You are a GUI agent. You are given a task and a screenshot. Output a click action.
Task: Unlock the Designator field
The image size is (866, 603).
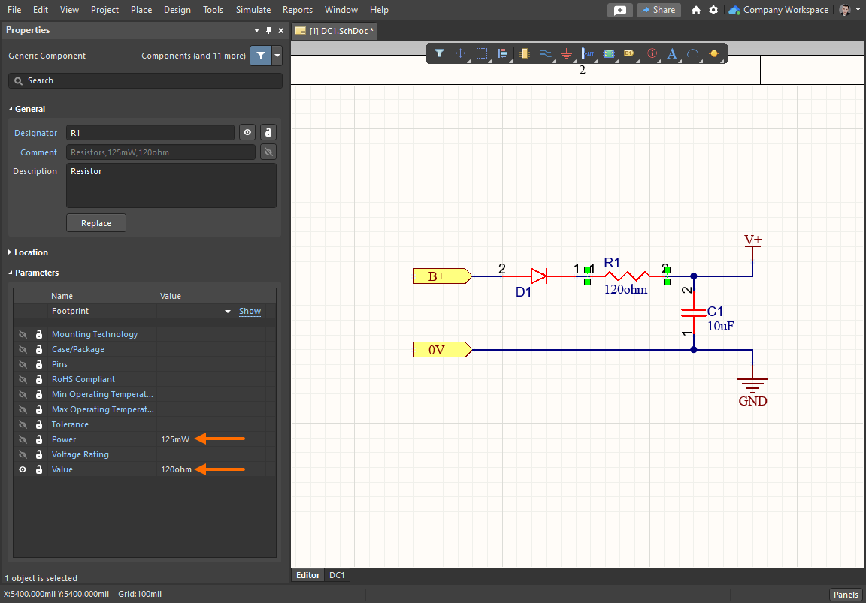[x=268, y=132]
